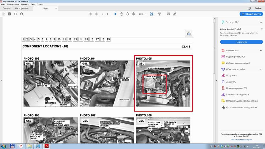This screenshot has height=149, width=265.
Task: Click the envelope icon to email file
Action: coord(15,14)
